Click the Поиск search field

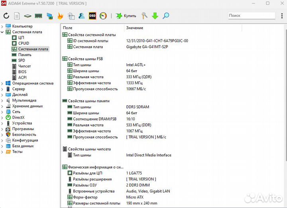point(252,16)
